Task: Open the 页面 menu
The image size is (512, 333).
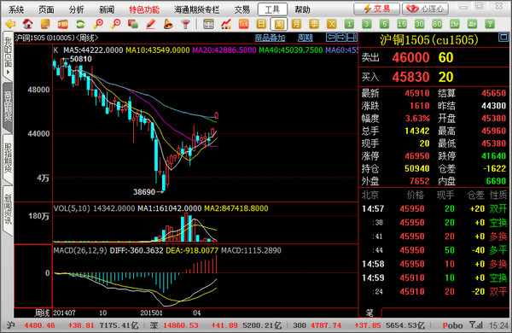Action: [46, 9]
